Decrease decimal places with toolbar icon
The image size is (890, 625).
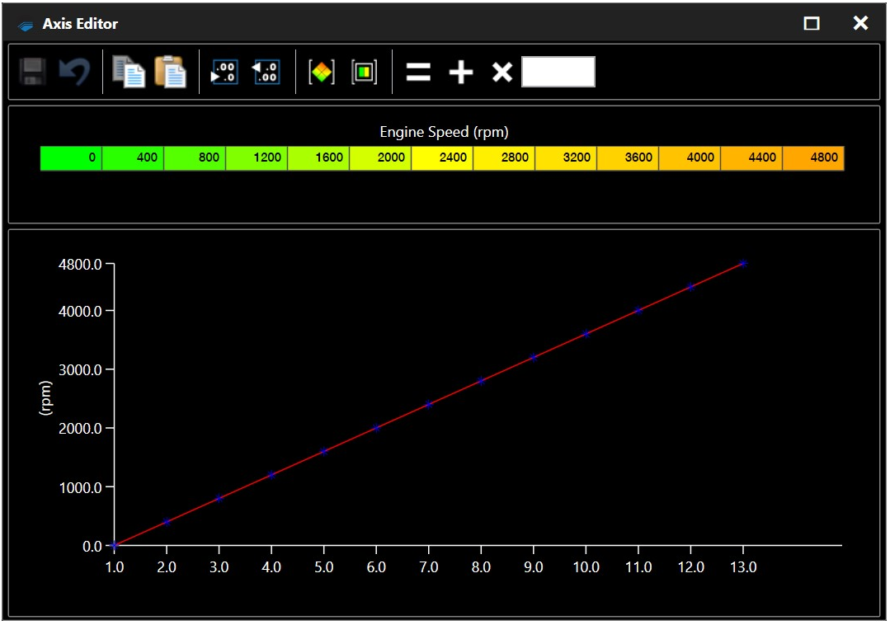tap(266, 73)
